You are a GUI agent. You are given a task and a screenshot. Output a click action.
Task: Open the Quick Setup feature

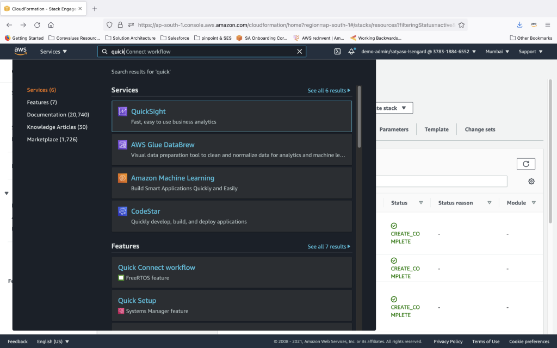(x=137, y=301)
